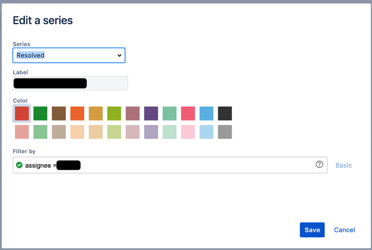Expand the series selector showing Resolved
The image size is (372, 250).
pos(119,55)
